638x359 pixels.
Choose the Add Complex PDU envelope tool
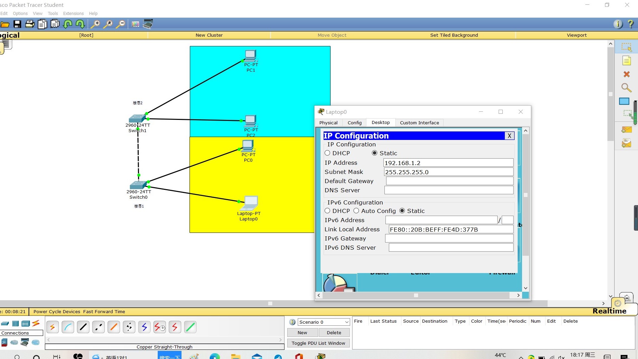pyautogui.click(x=626, y=143)
